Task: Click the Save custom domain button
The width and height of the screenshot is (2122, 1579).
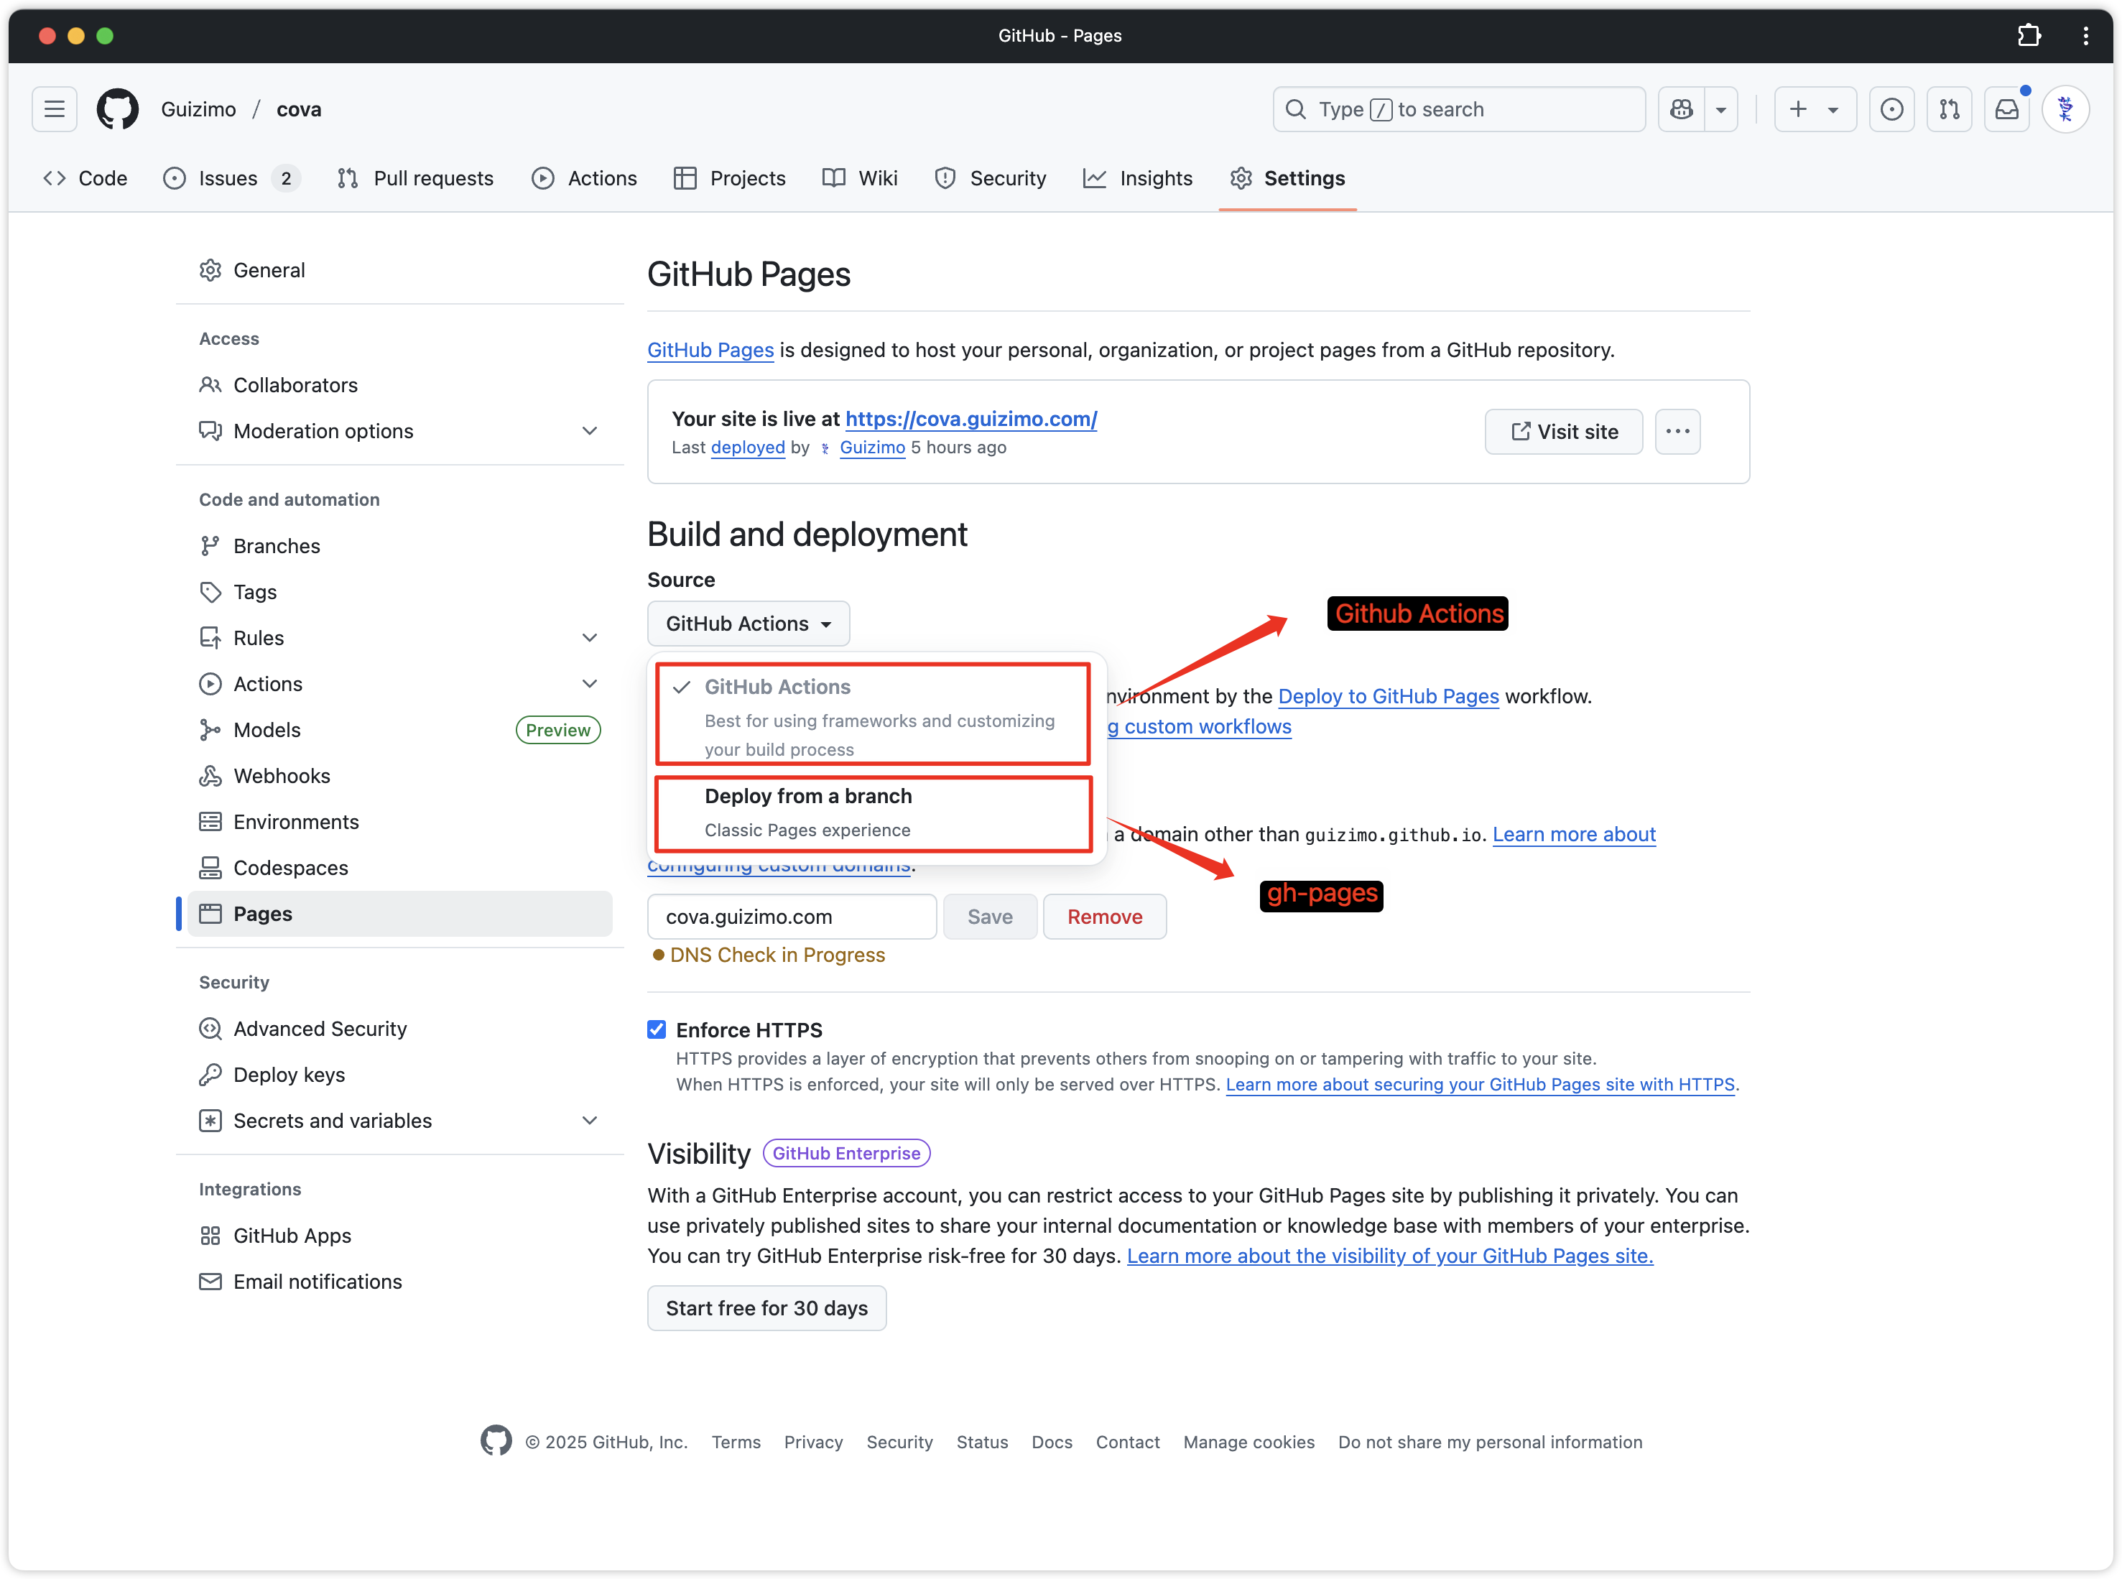Action: (x=991, y=917)
